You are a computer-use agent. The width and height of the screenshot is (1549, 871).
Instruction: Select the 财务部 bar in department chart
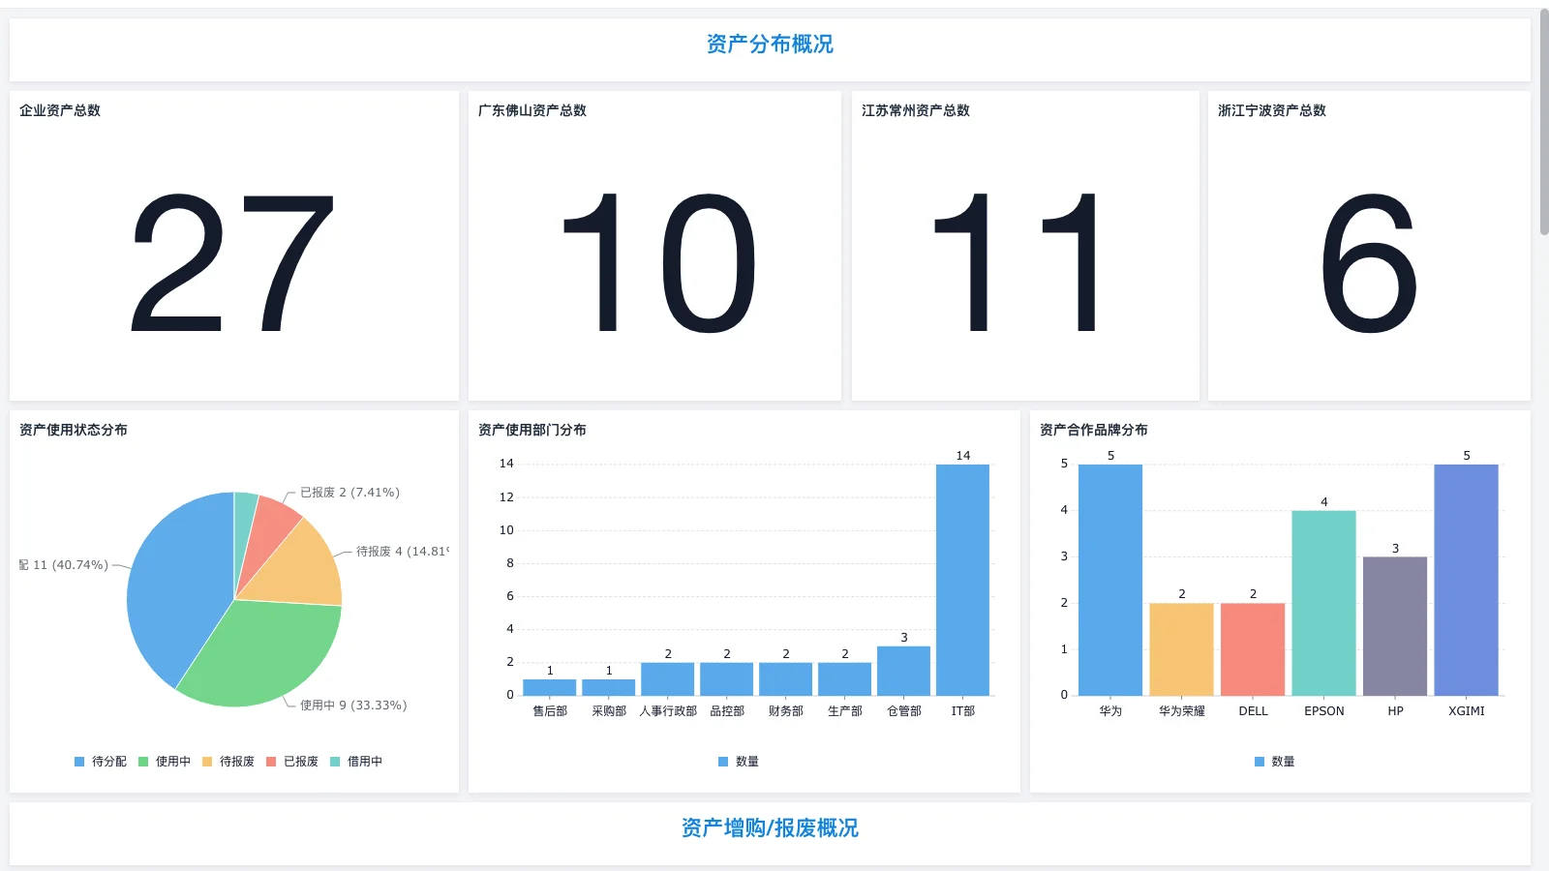tap(785, 678)
